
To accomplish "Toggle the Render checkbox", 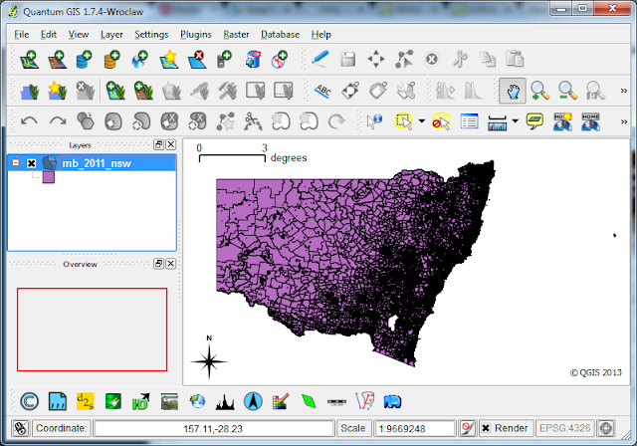I will pyautogui.click(x=485, y=428).
